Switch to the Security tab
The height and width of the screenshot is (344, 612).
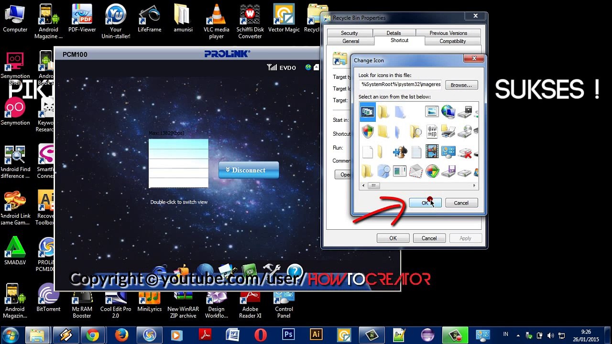coord(349,33)
